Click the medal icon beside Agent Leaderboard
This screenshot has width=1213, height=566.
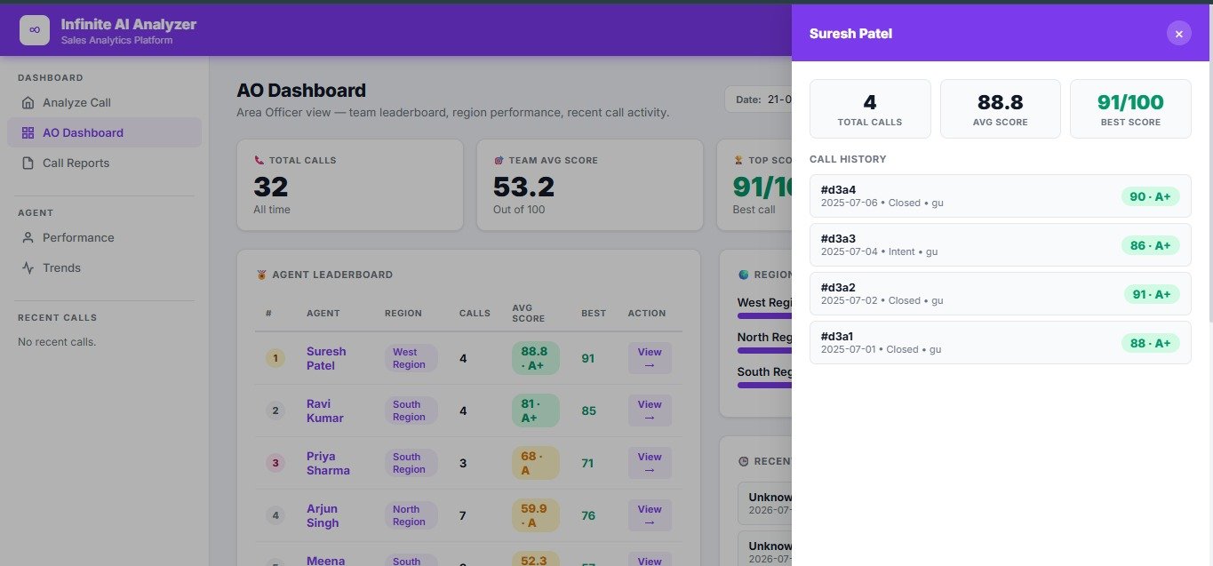260,275
